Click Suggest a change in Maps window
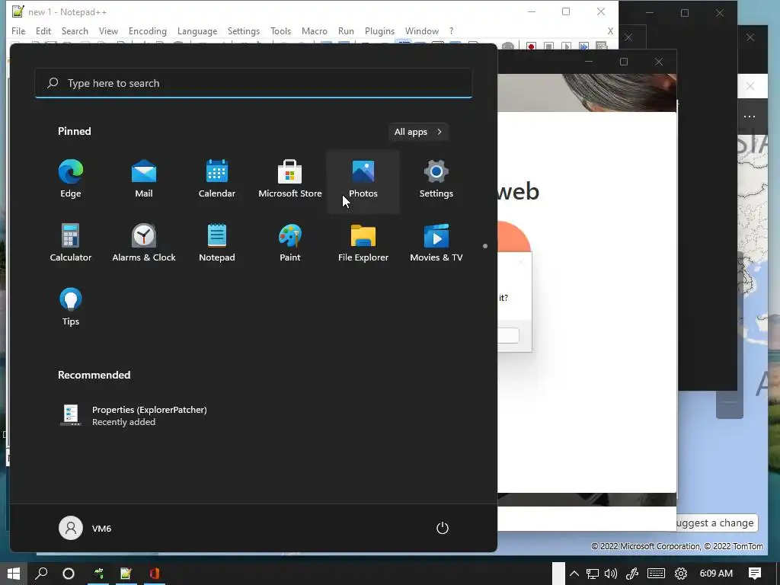Screen dimensions: 780x585 pos(716,523)
